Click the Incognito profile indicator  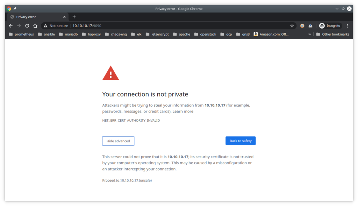click(330, 26)
